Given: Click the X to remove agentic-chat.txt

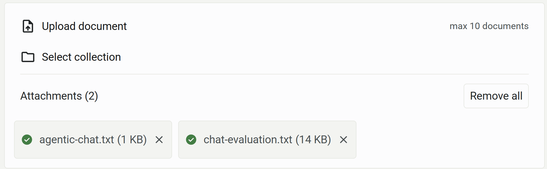Looking at the screenshot, I should (159, 140).
